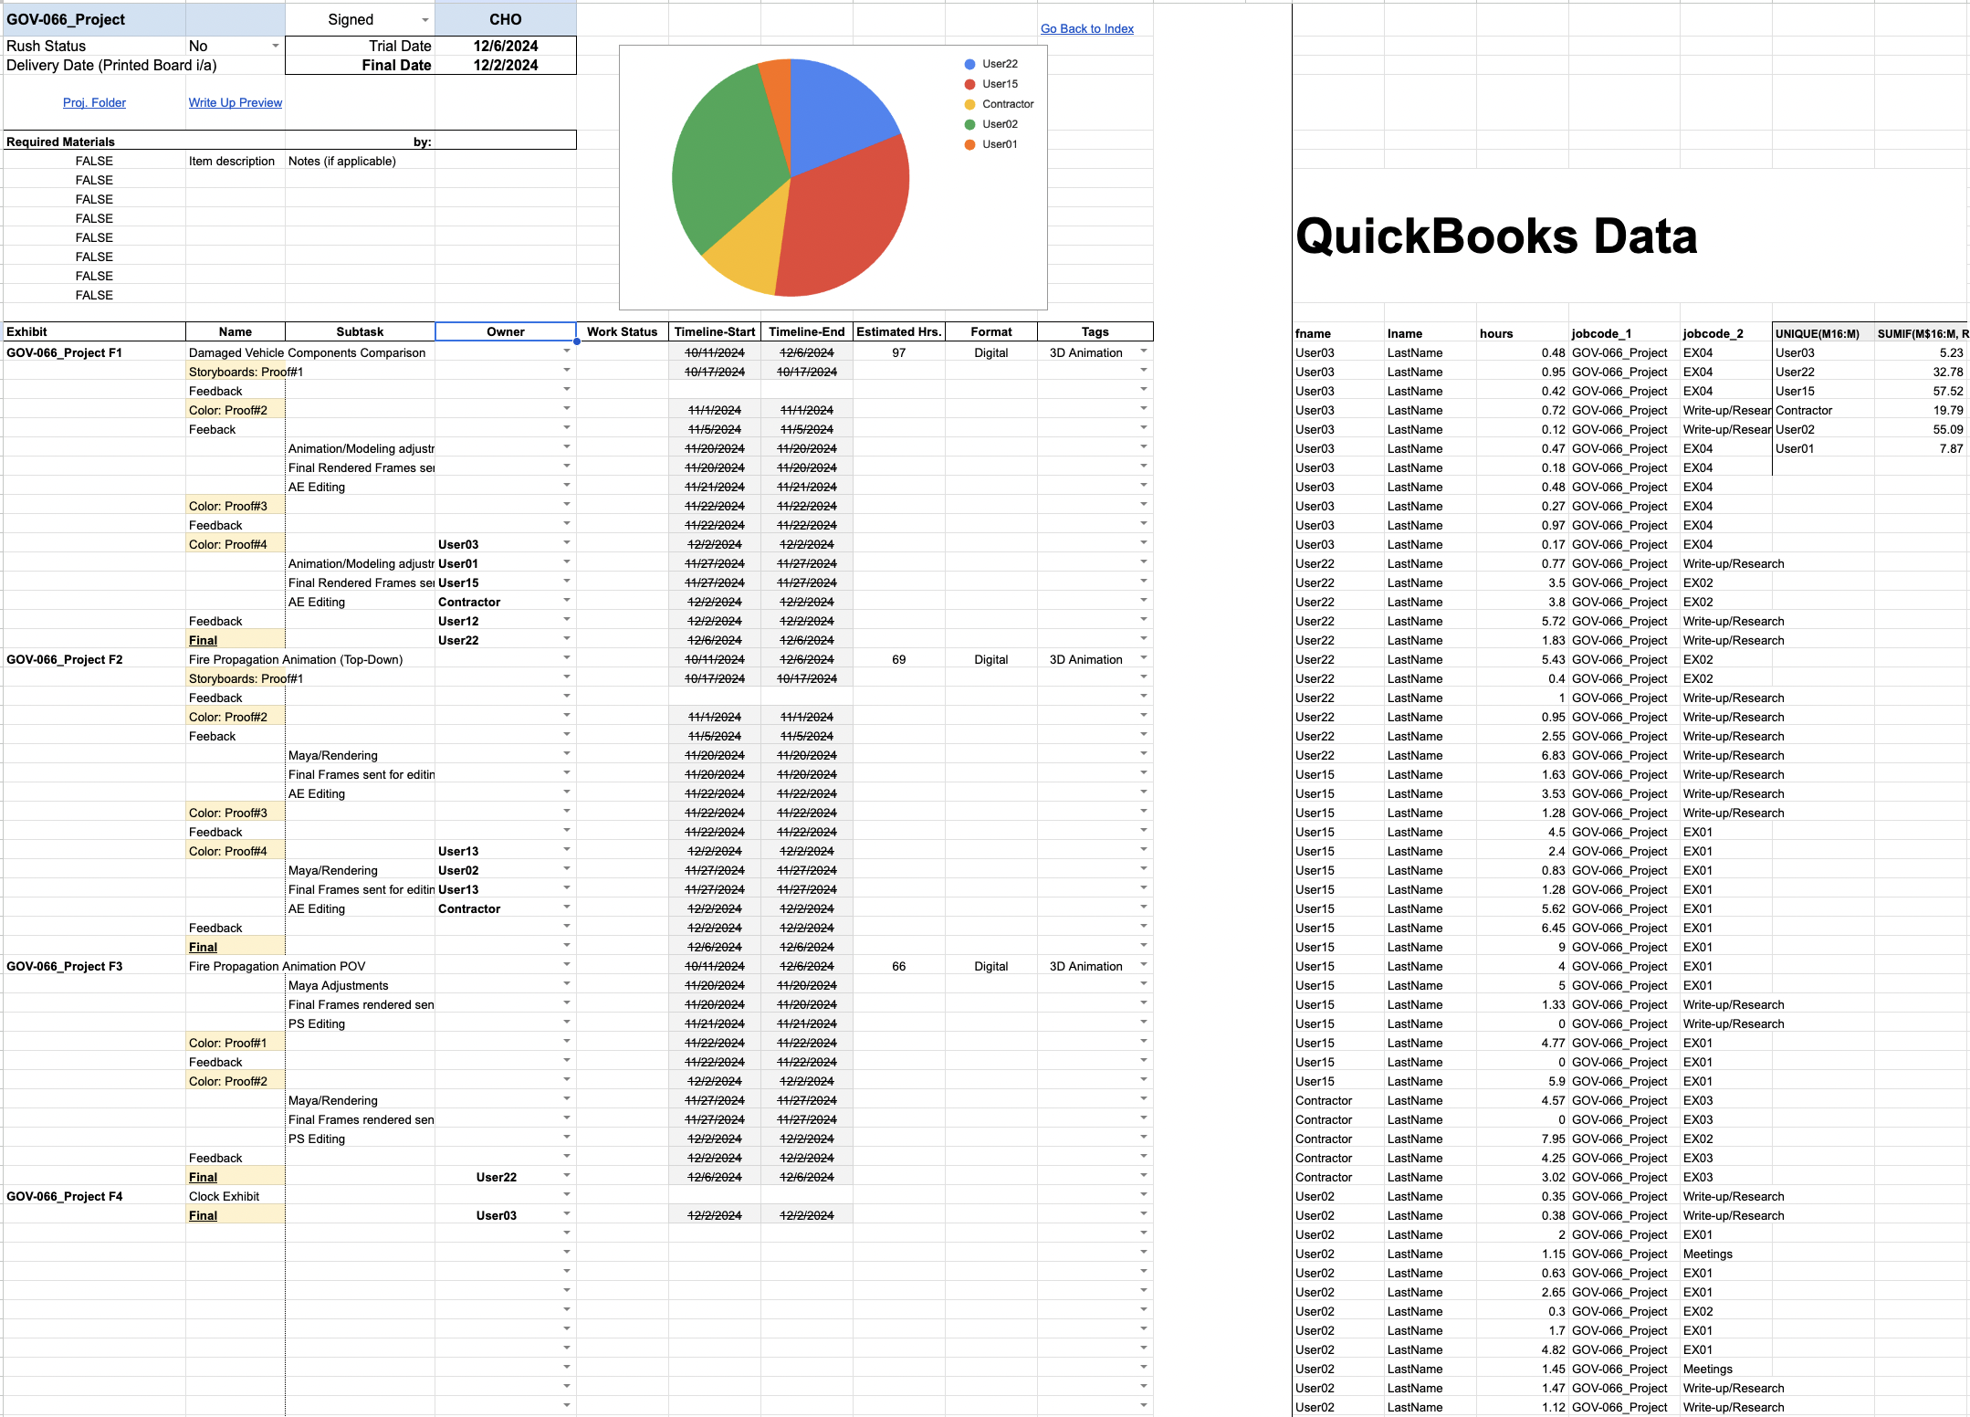Select the Contractor total 19.79 cell
The image size is (1970, 1417).
(1921, 410)
